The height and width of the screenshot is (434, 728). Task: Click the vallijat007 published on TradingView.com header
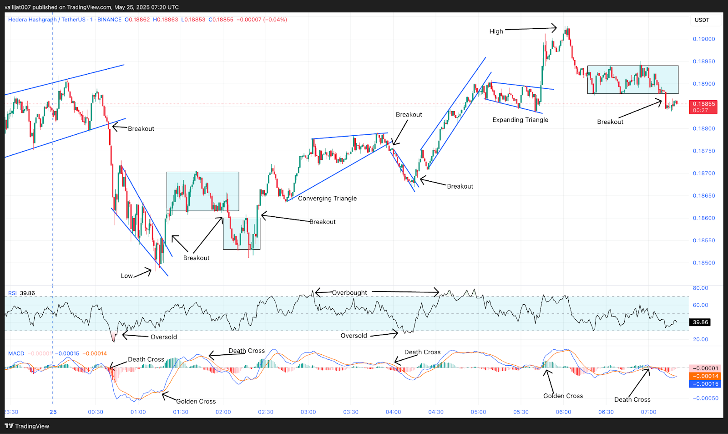point(91,7)
